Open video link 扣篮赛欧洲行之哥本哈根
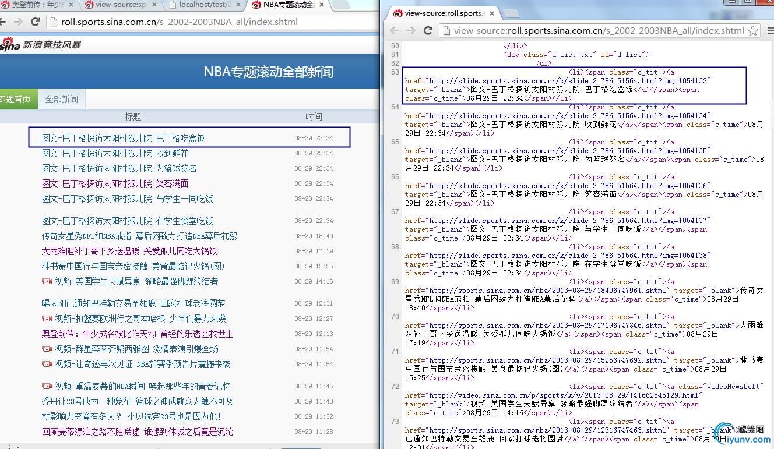The image size is (774, 449). coord(140,319)
